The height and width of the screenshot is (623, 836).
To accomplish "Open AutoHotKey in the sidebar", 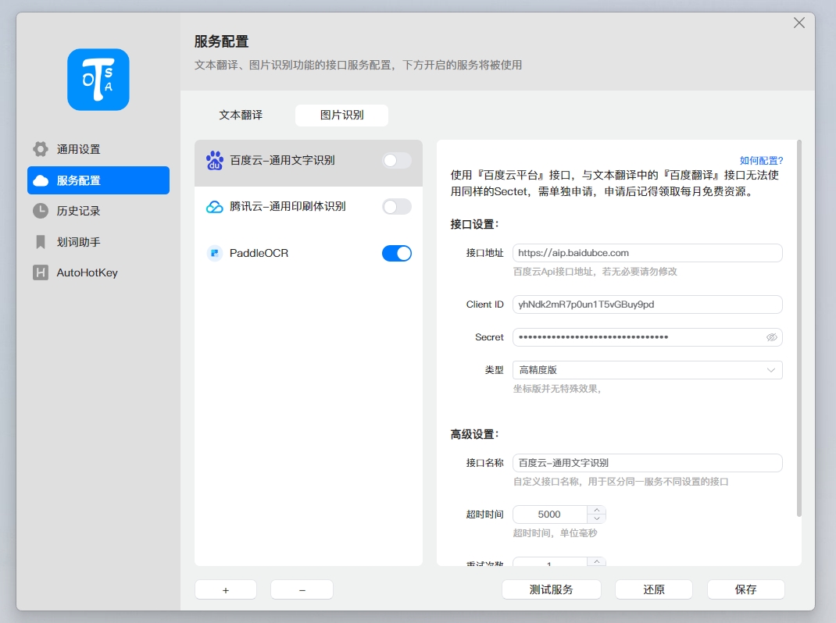I will (x=98, y=272).
